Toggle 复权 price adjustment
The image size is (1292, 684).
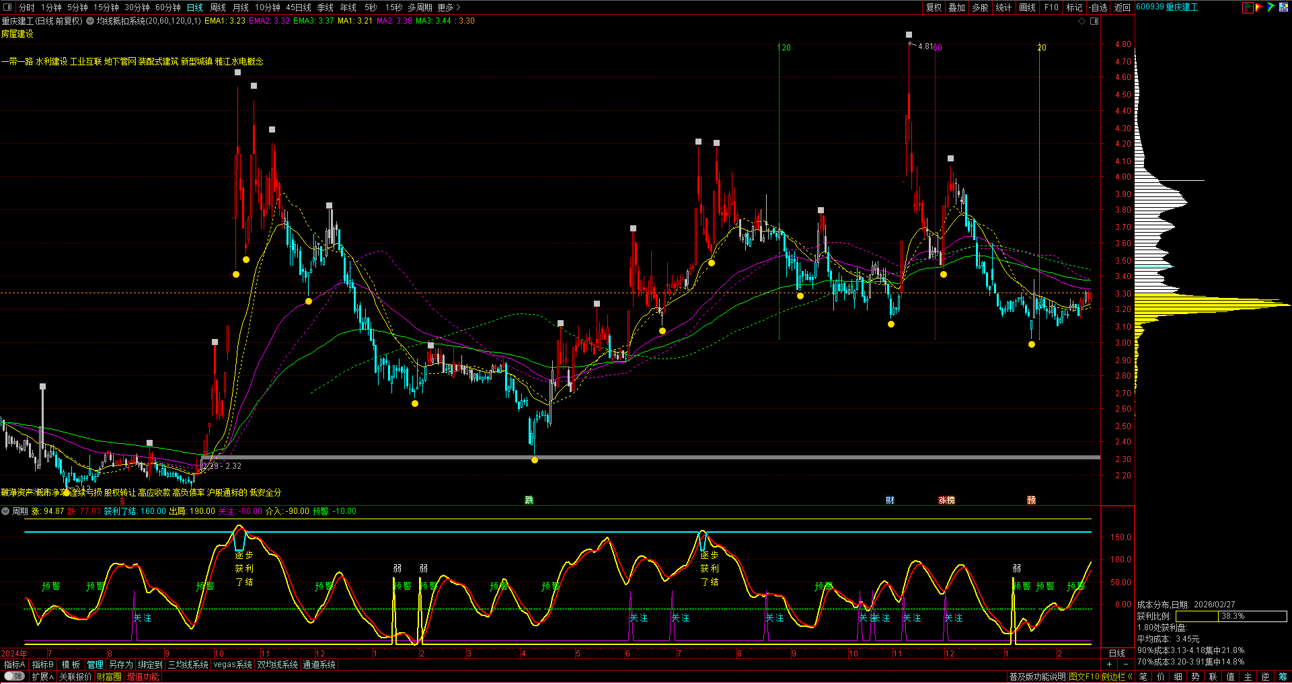(934, 7)
